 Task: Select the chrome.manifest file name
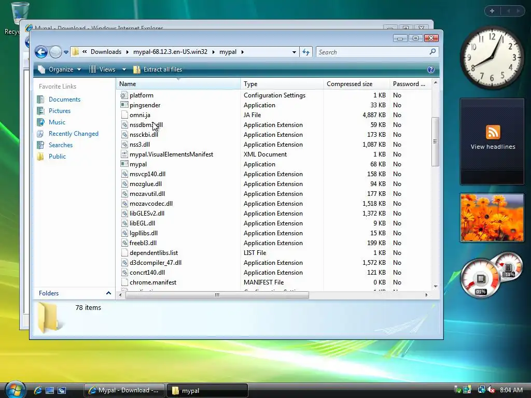click(153, 282)
